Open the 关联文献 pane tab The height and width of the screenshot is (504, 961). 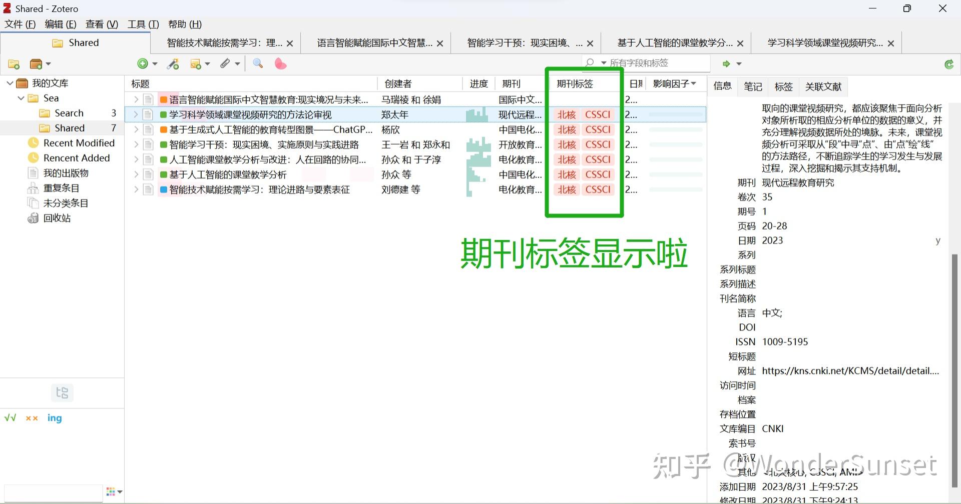pos(823,86)
